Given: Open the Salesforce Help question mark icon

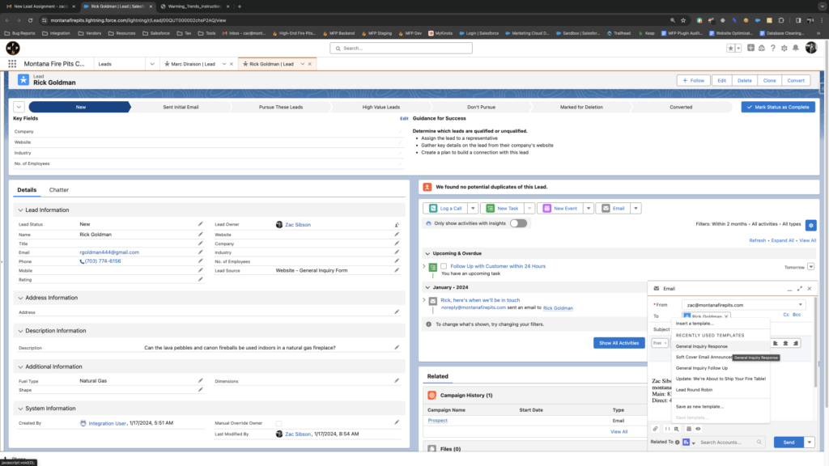Looking at the screenshot, I should tap(773, 48).
